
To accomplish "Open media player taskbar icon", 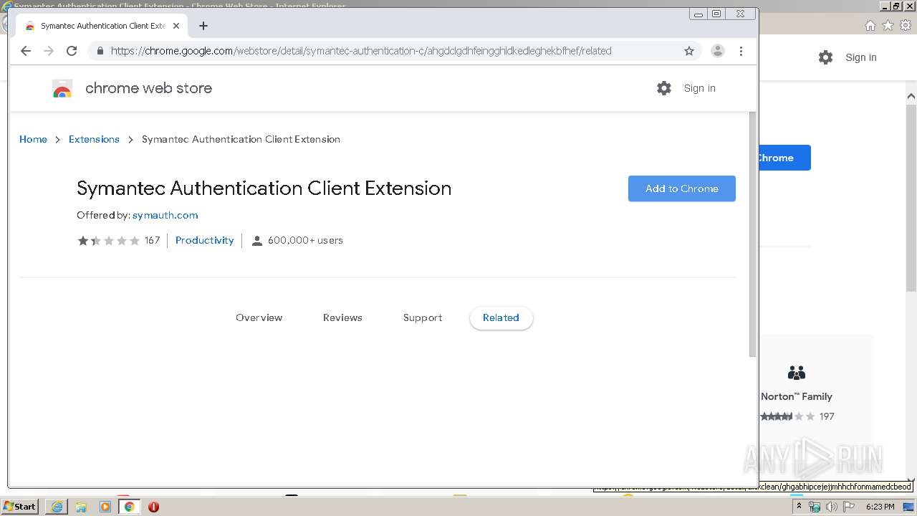I will coord(105,507).
